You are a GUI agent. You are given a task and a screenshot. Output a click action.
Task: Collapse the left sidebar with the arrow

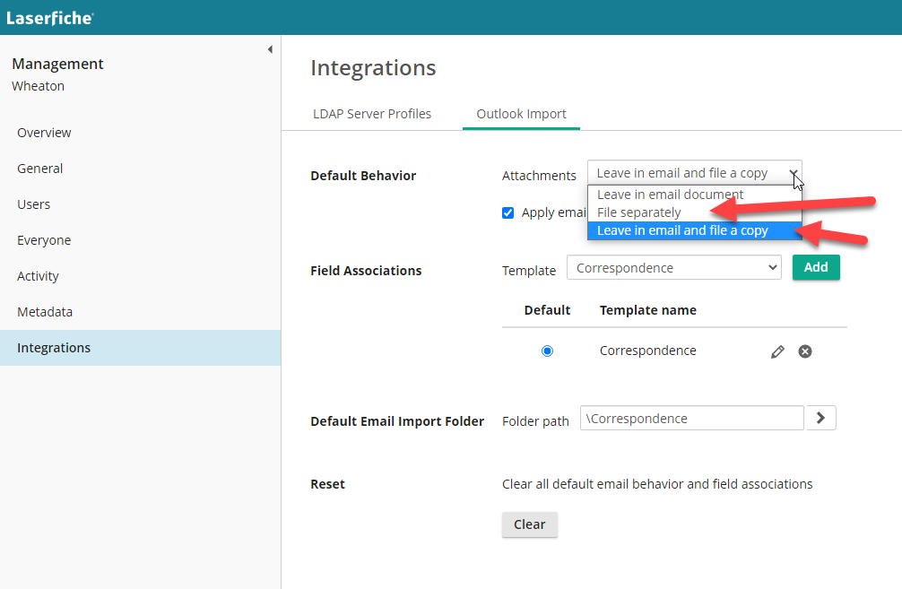pos(270,50)
